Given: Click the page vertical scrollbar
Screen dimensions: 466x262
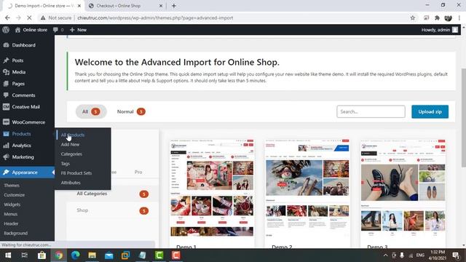Looking at the screenshot, I should 463,117.
